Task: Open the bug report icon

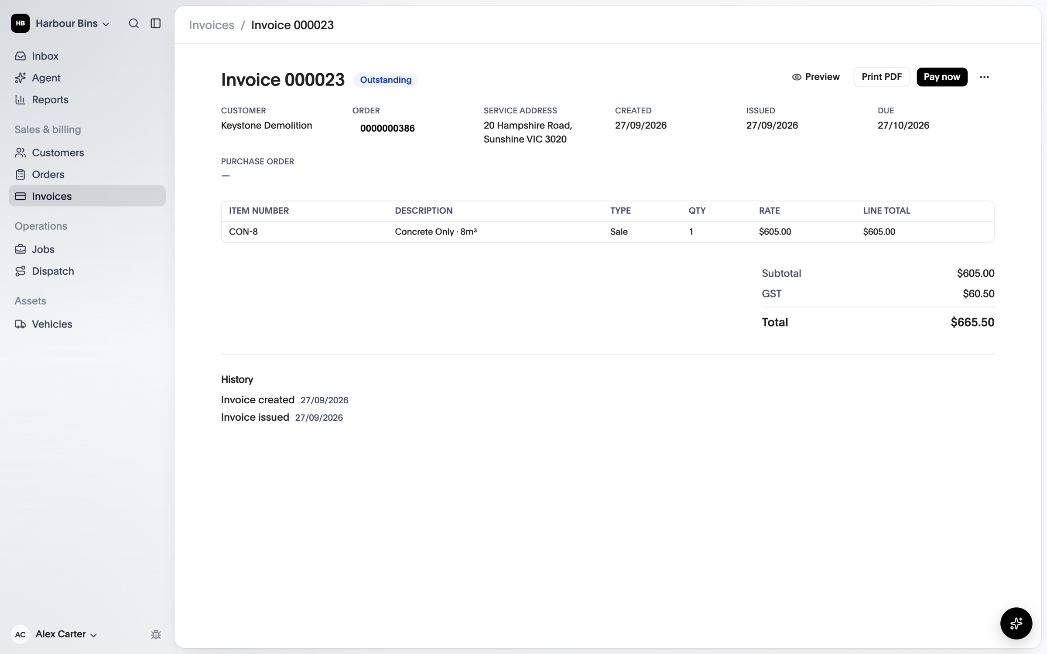Action: [156, 634]
